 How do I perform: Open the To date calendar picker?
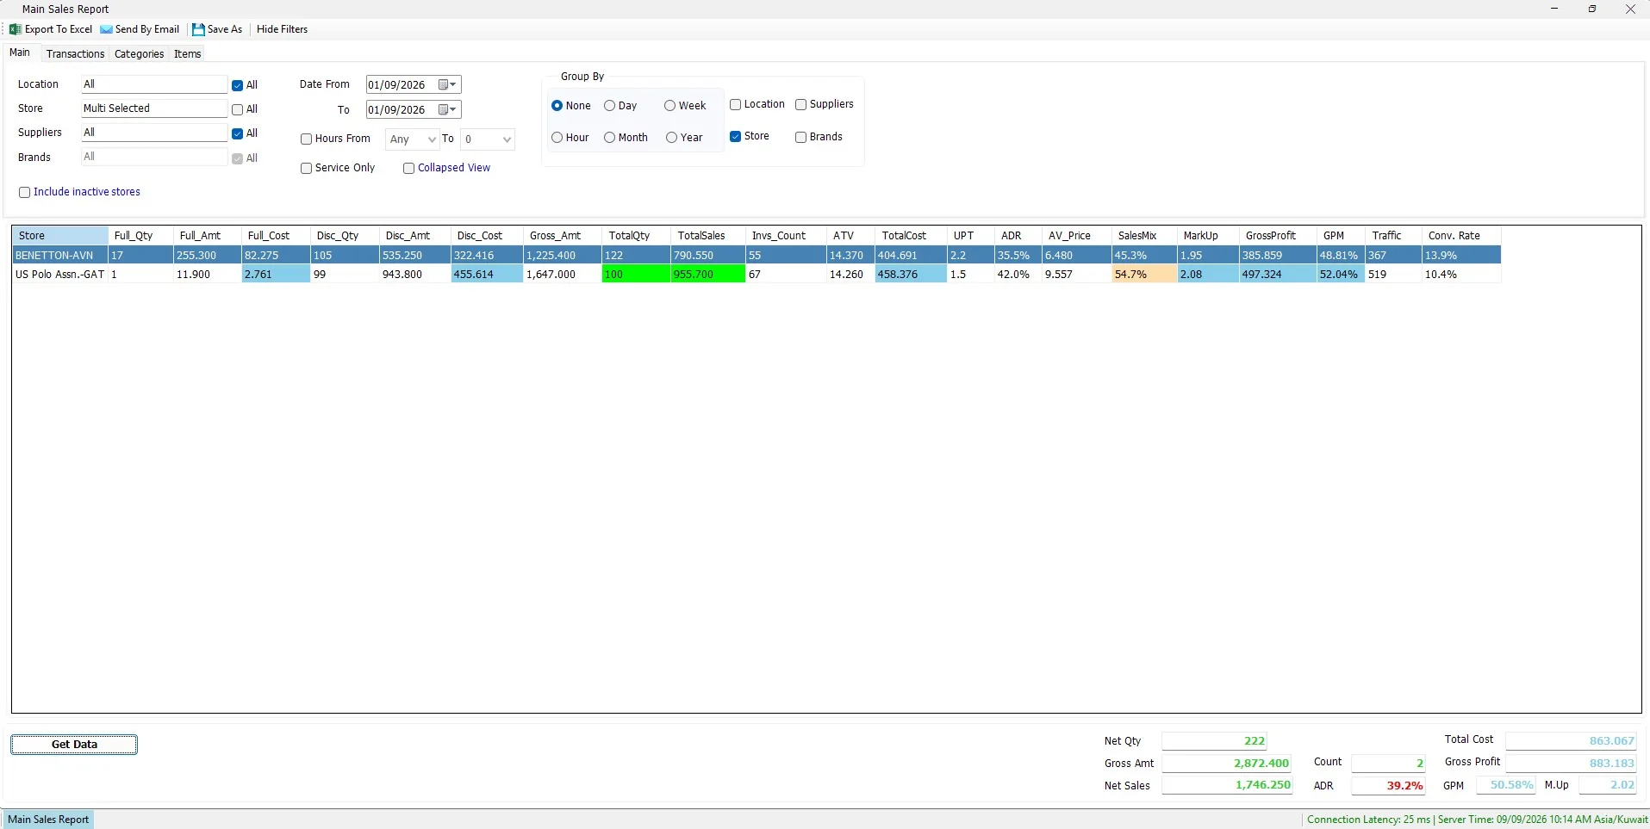447,109
